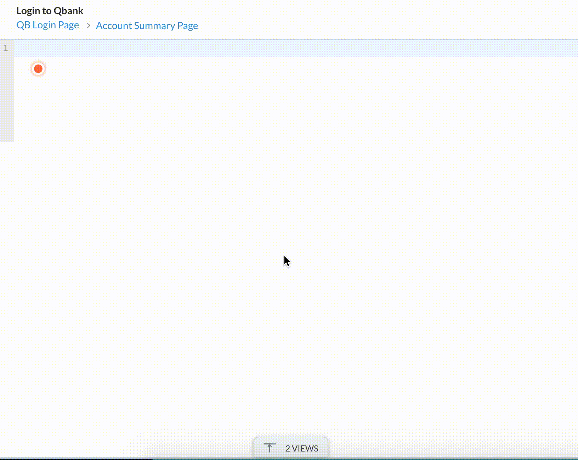This screenshot has width=578, height=460.
Task: Click the breadcrumb chevron separator
Action: [89, 26]
